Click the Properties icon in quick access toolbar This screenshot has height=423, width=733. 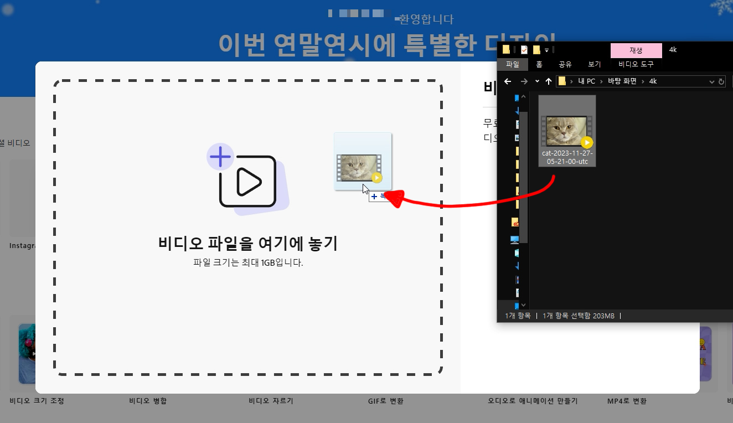[x=524, y=49]
